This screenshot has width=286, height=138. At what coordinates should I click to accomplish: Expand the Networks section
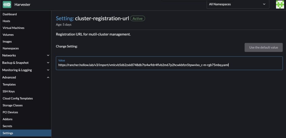(25, 55)
